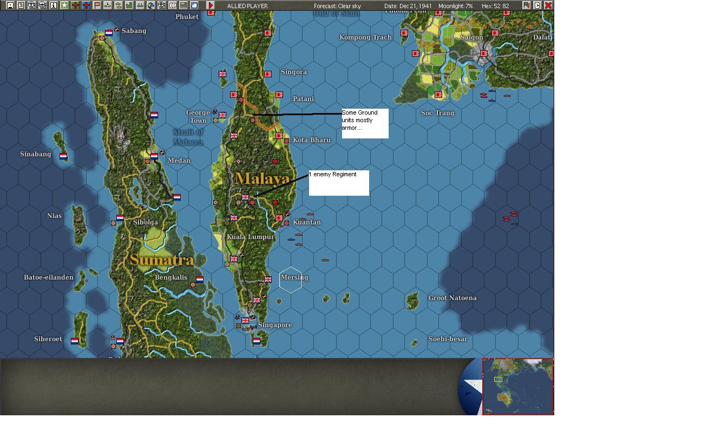Click the airfield icon next to Sabang

click(x=116, y=30)
